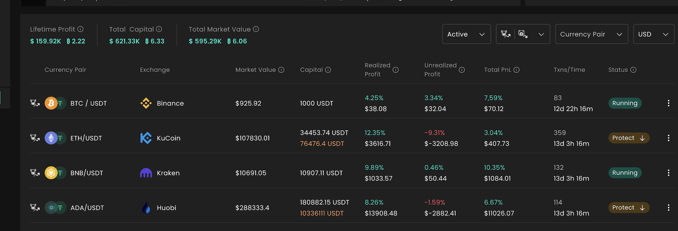The height and width of the screenshot is (231, 678).
Task: Click the Unrealized Profit info icon
Action: point(462,70)
